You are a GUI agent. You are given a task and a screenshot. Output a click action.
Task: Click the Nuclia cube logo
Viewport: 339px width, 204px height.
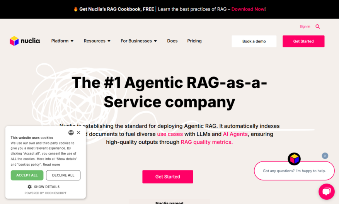(14, 41)
